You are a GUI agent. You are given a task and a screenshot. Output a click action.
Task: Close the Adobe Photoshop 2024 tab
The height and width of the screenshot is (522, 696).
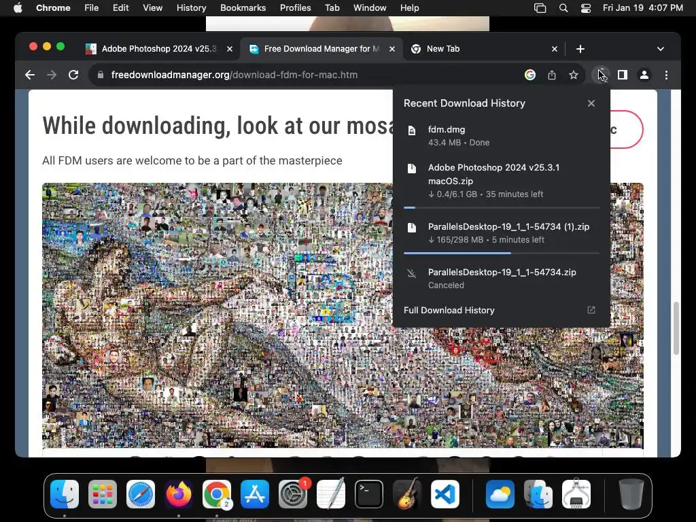click(230, 49)
